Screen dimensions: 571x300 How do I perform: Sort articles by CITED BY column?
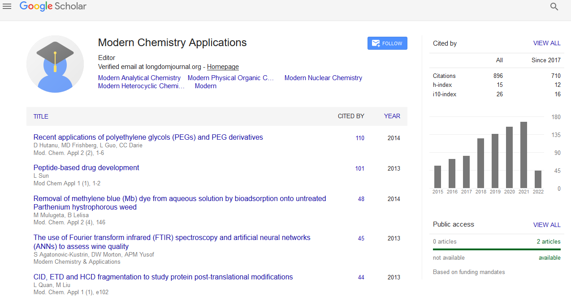tap(351, 116)
